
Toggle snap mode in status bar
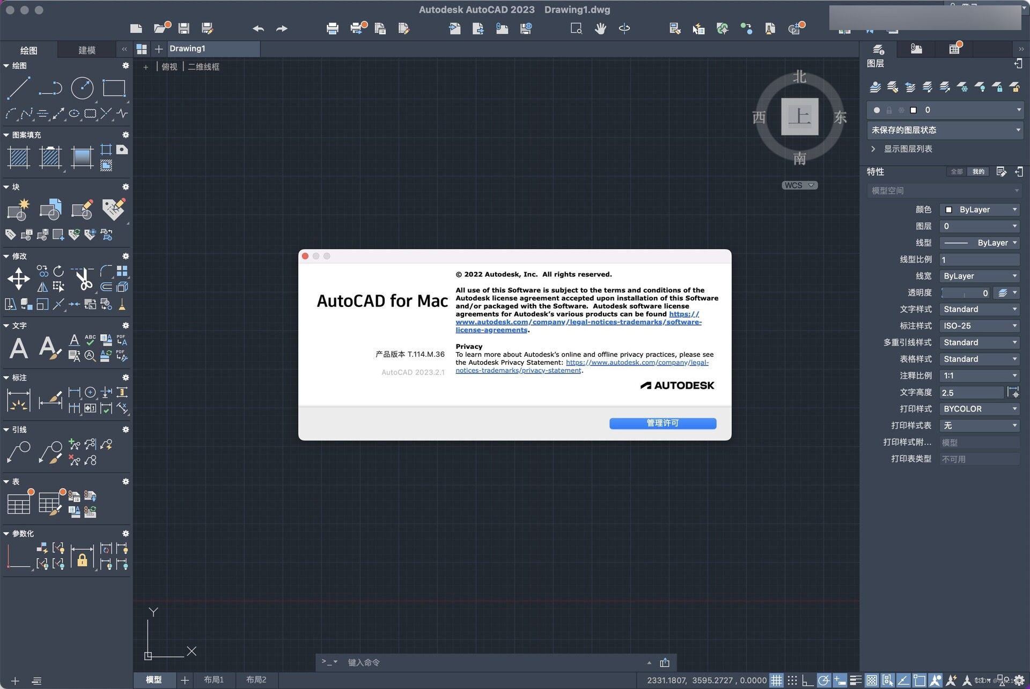tap(792, 680)
